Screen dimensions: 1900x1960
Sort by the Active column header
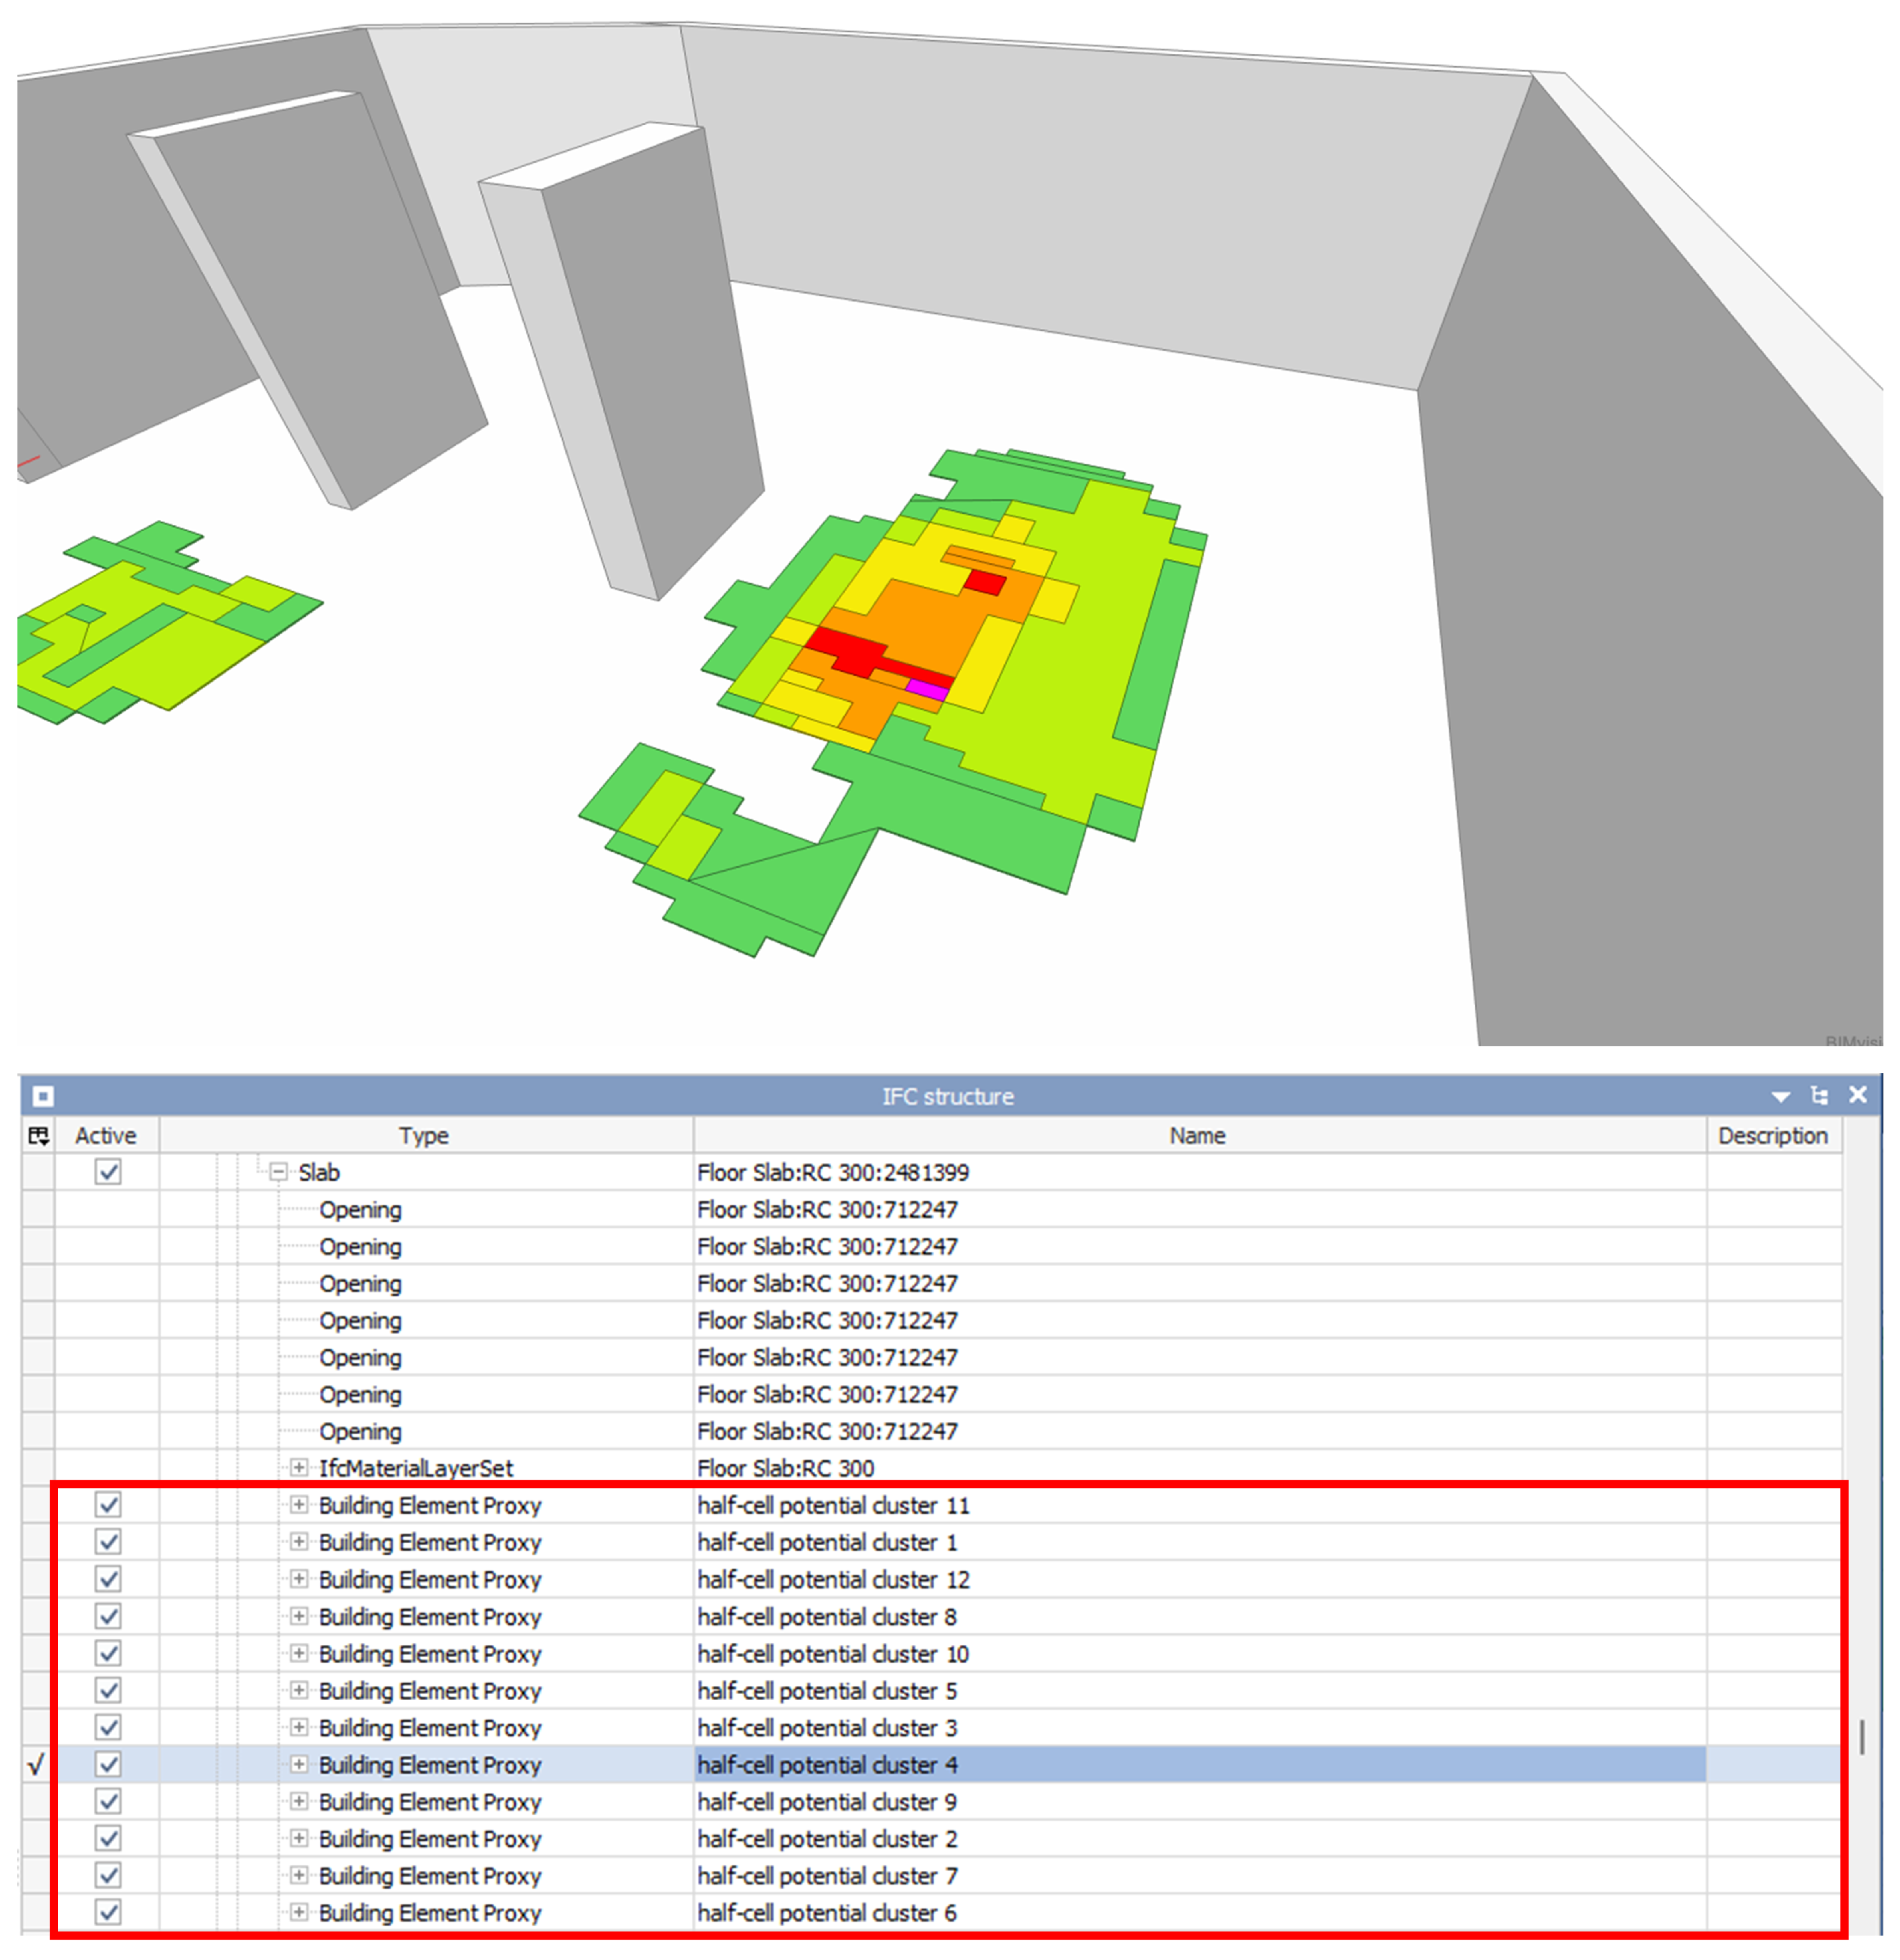tap(106, 1136)
